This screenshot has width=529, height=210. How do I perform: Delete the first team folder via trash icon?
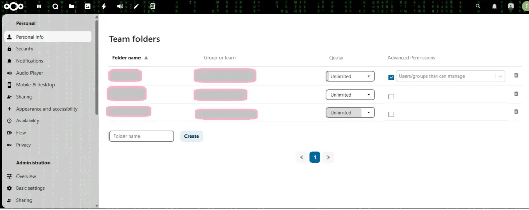(x=516, y=75)
